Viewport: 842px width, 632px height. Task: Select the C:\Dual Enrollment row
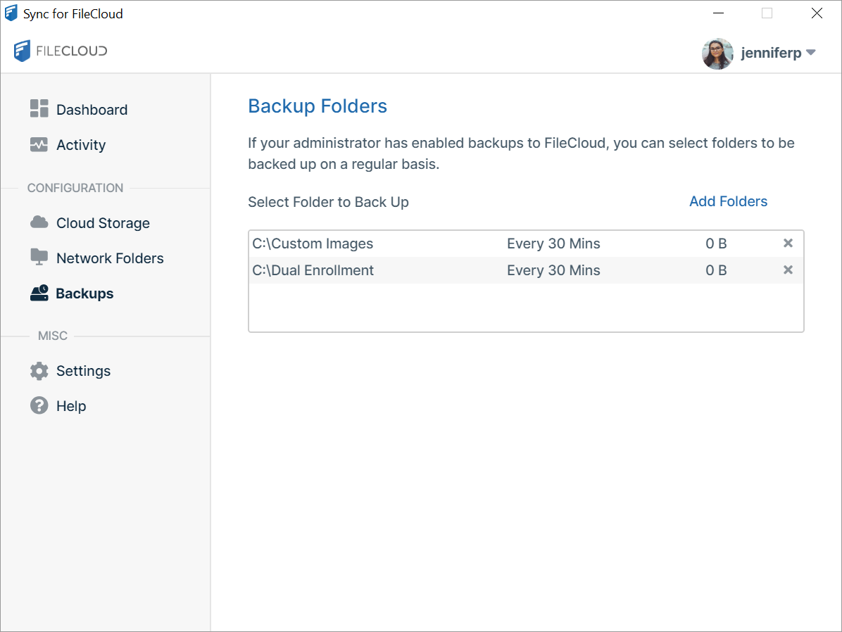click(x=313, y=270)
